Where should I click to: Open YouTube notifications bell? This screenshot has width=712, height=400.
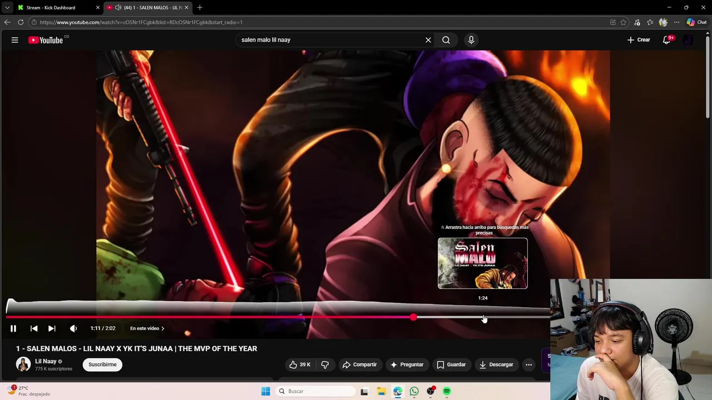pyautogui.click(x=666, y=40)
